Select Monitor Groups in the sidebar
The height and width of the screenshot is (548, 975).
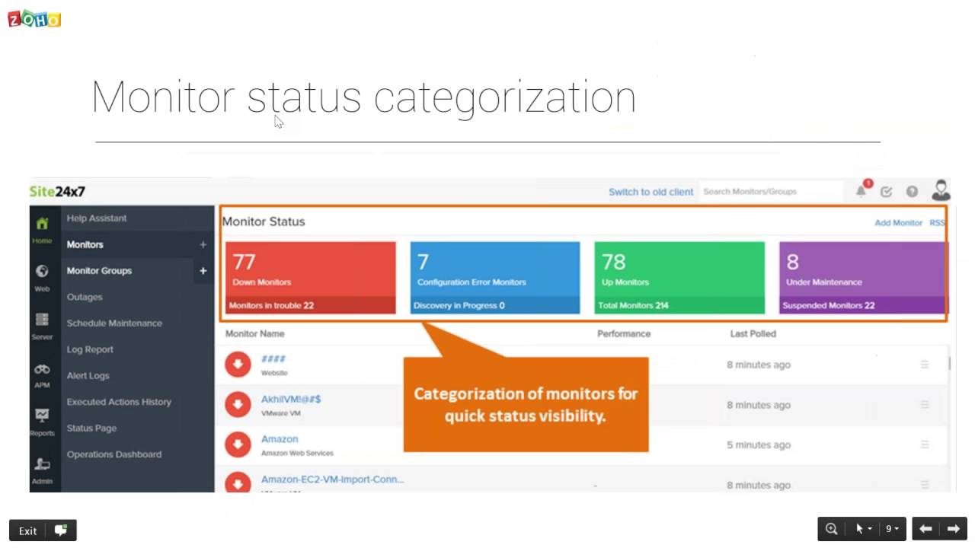[99, 271]
